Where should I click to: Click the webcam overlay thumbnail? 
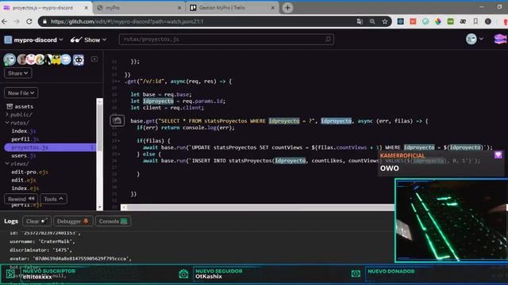[x=452, y=221]
